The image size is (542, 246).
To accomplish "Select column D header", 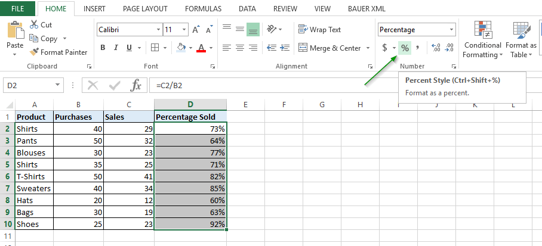I will (x=190, y=105).
